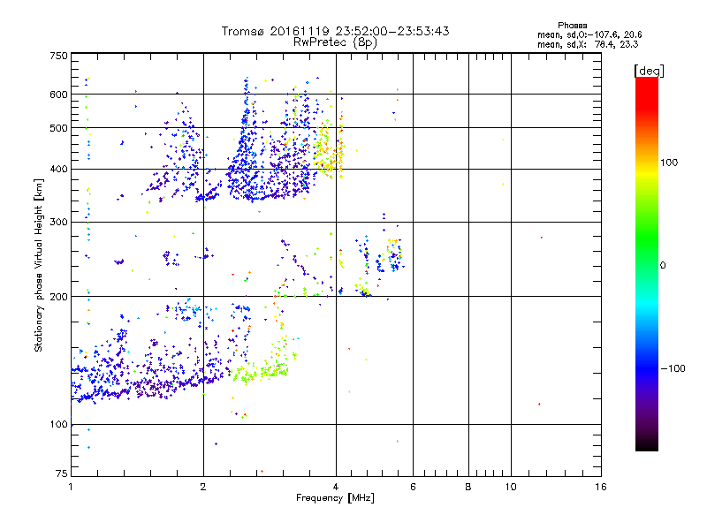Click the x-axis tick label '10'
Image resolution: width=707 pixels, height=530 pixels.
coord(511,487)
